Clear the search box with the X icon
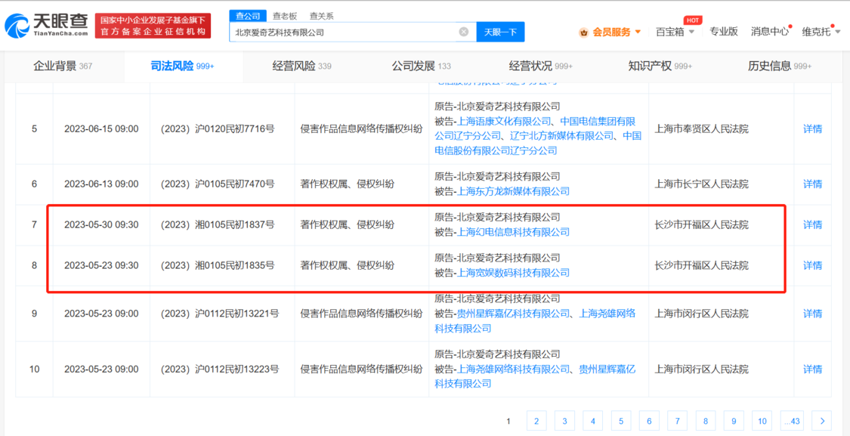The height and width of the screenshot is (436, 850). (463, 32)
